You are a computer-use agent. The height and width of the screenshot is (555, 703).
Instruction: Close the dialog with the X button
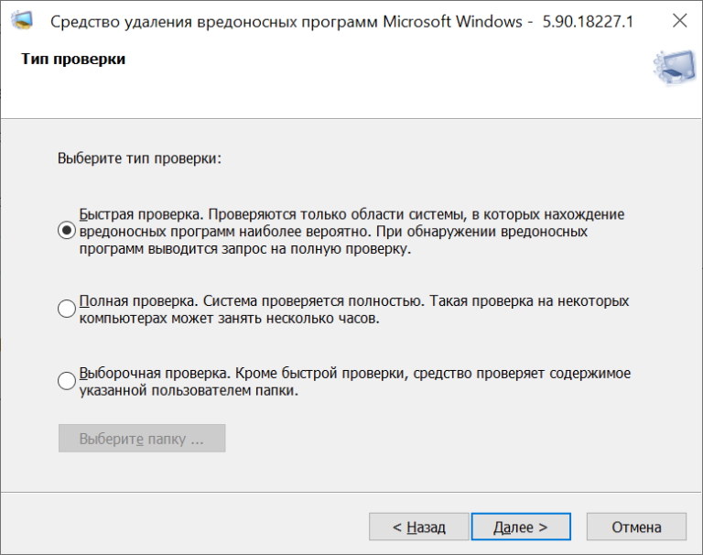click(x=680, y=21)
